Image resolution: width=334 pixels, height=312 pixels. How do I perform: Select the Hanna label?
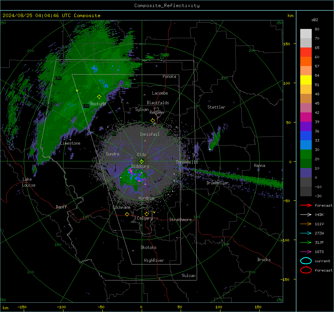tap(259, 165)
